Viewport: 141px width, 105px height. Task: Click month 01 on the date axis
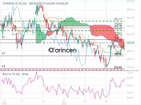coord(64,101)
